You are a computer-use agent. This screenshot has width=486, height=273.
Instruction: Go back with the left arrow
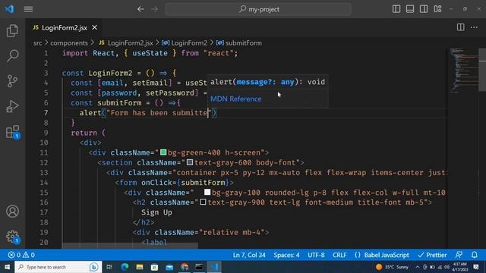pyautogui.click(x=140, y=9)
